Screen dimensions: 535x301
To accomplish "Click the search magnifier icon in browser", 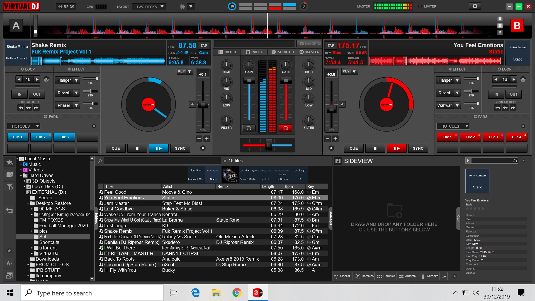I will 100,161.
